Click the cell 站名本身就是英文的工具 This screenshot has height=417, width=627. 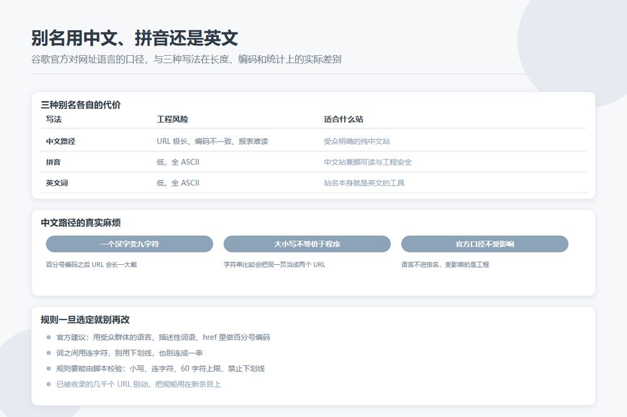pos(364,183)
